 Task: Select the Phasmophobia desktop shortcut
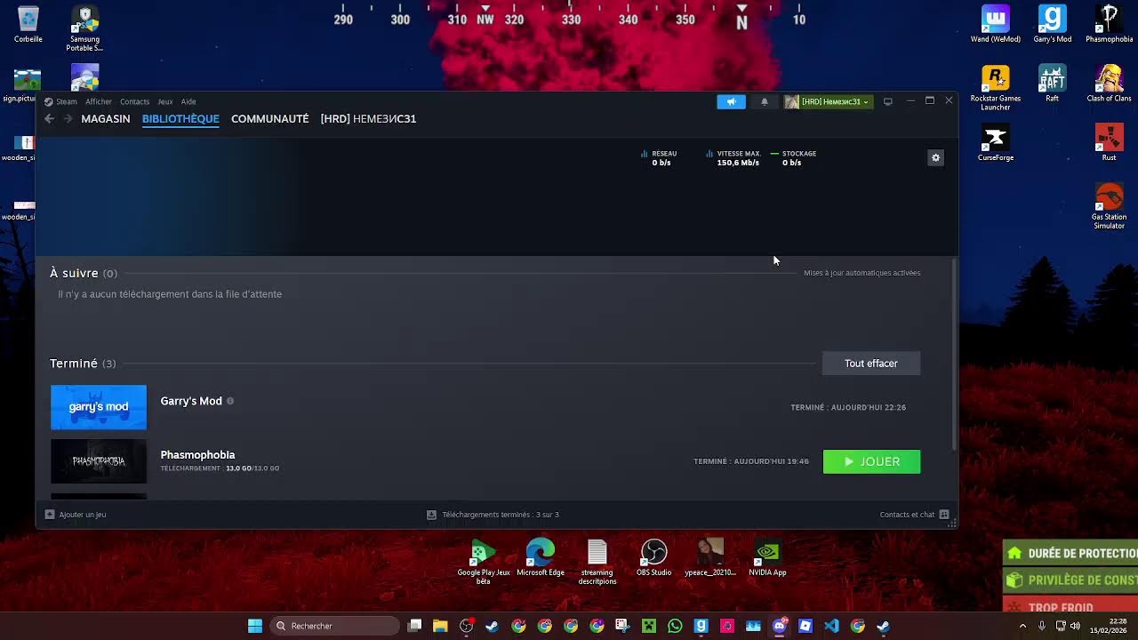point(1109,25)
